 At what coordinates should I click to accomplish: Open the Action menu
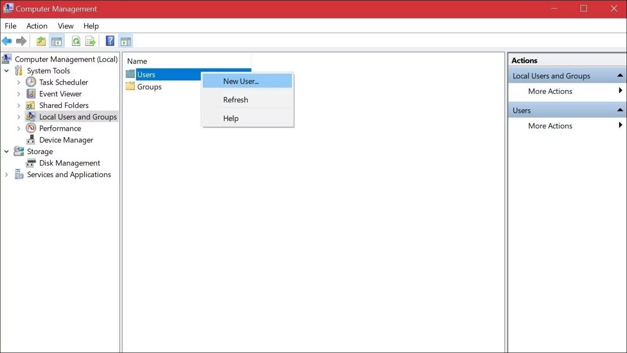pos(37,26)
